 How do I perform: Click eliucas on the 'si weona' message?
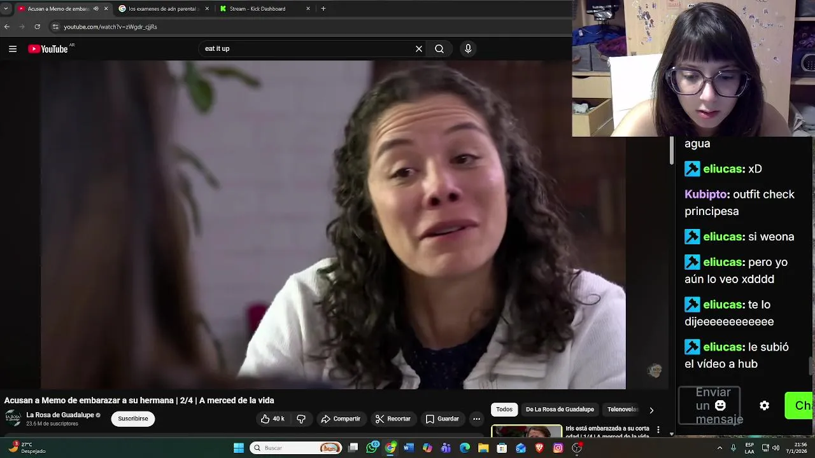click(x=723, y=237)
